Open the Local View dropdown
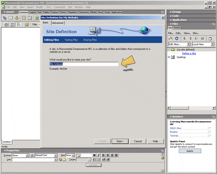Screen dimensions: 217x174 click(203, 44)
